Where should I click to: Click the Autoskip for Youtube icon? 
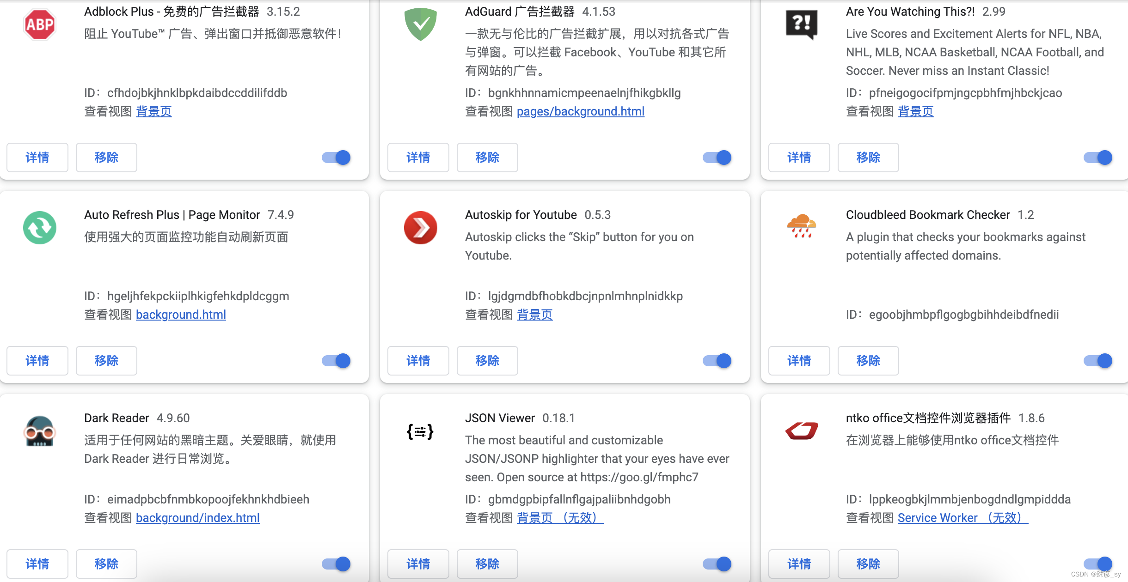[x=420, y=228]
